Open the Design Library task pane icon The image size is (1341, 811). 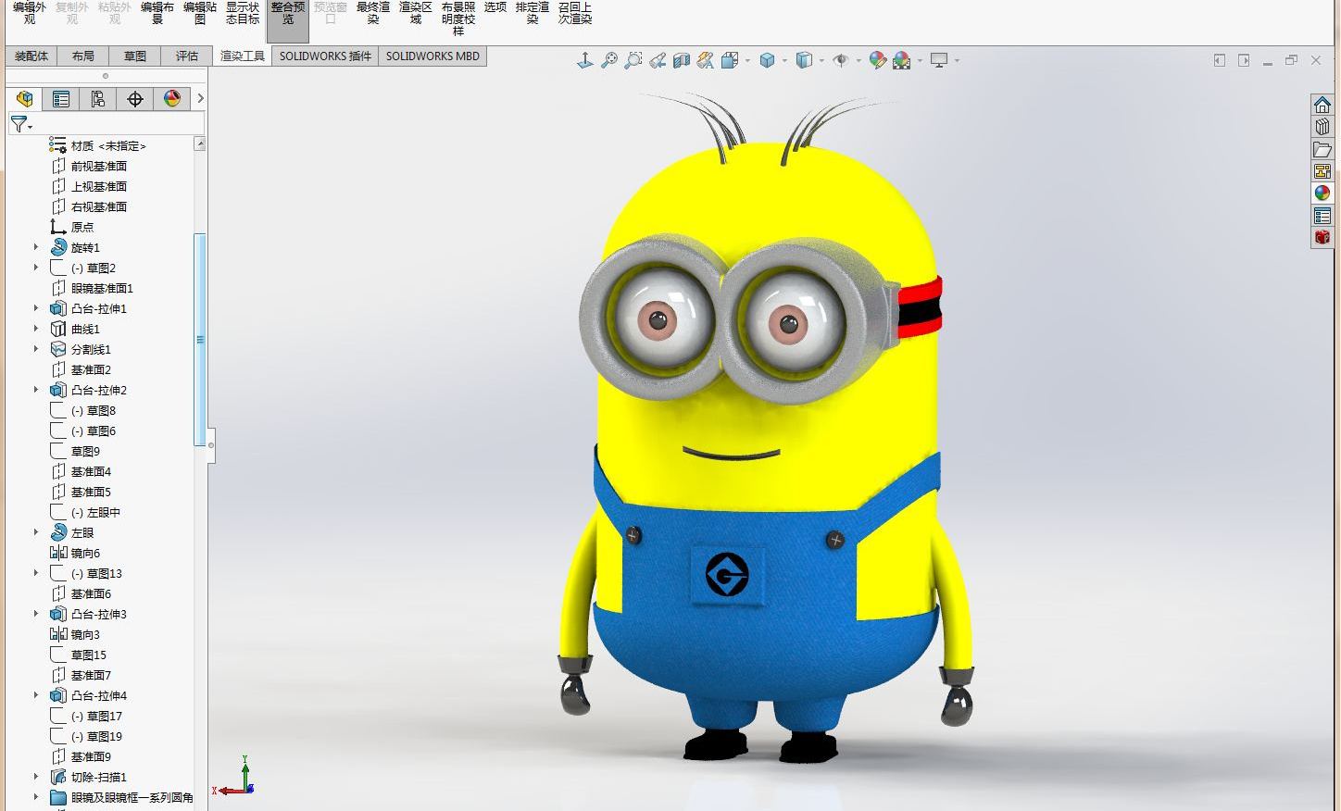(1322, 127)
